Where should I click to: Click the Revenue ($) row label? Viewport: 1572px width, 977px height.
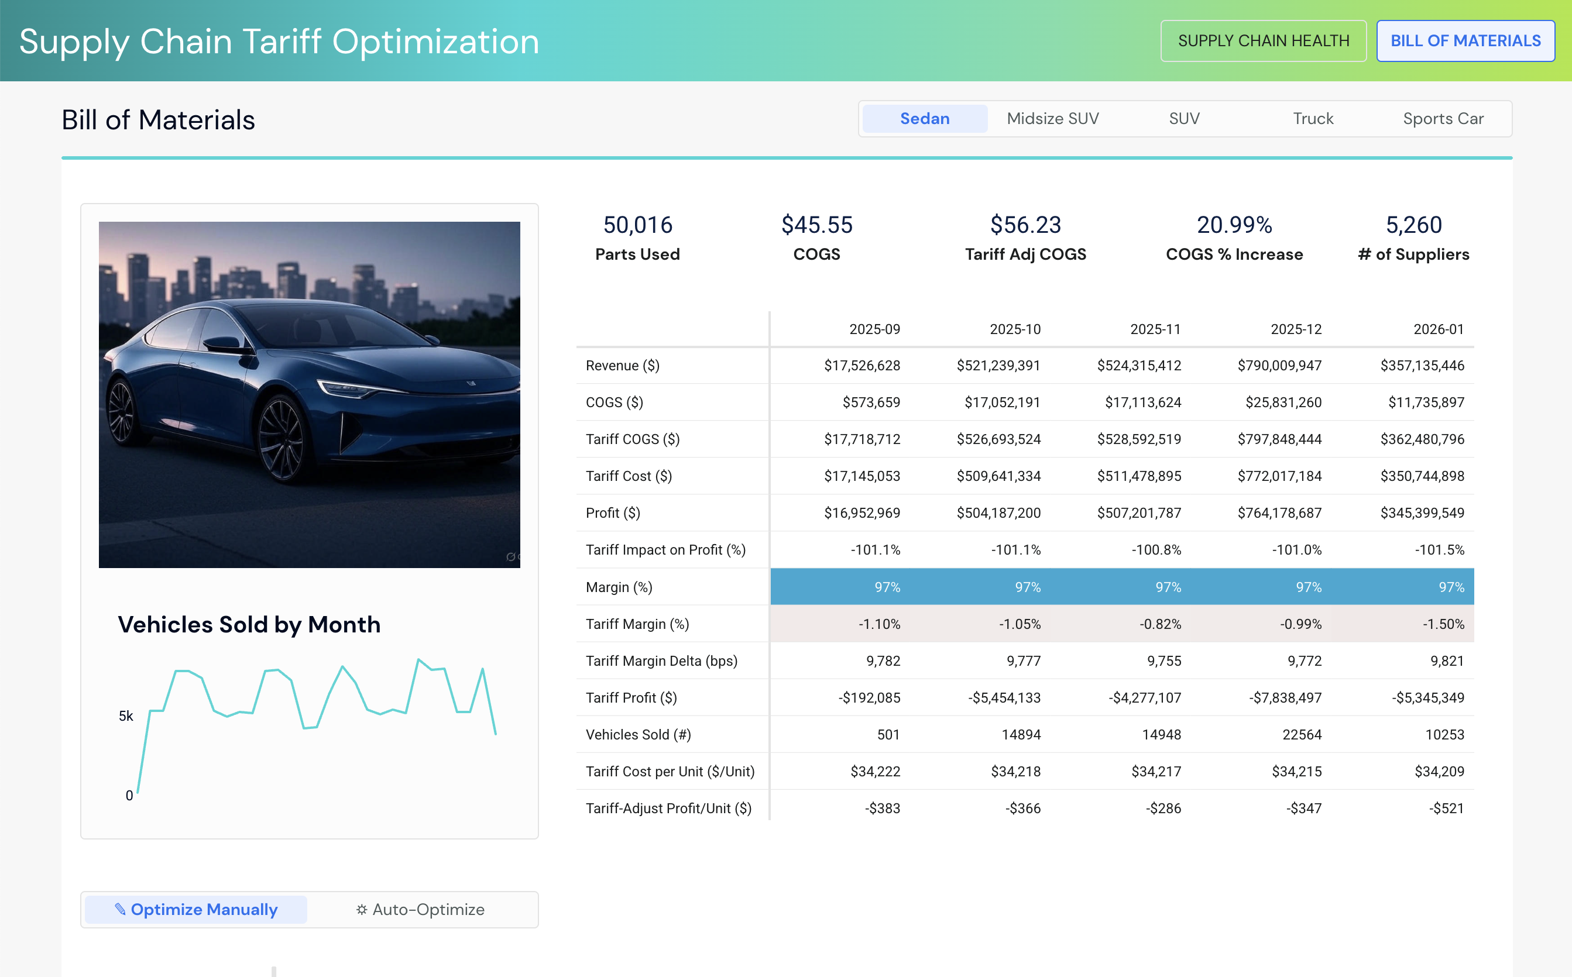pos(622,366)
